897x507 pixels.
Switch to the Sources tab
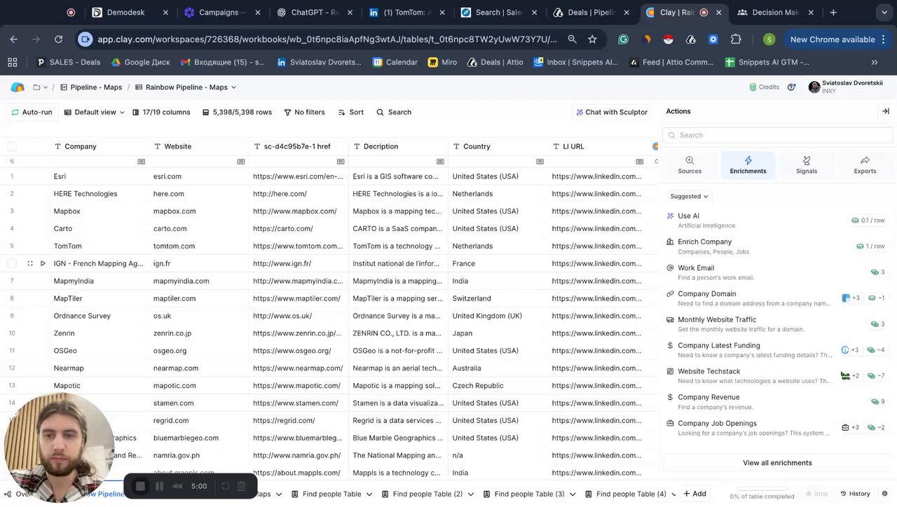(690, 165)
